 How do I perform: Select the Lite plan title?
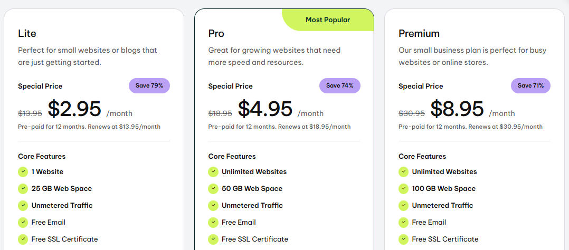27,33
